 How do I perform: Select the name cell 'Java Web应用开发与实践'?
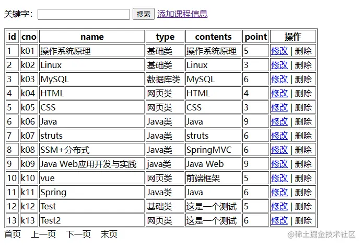[x=92, y=164]
